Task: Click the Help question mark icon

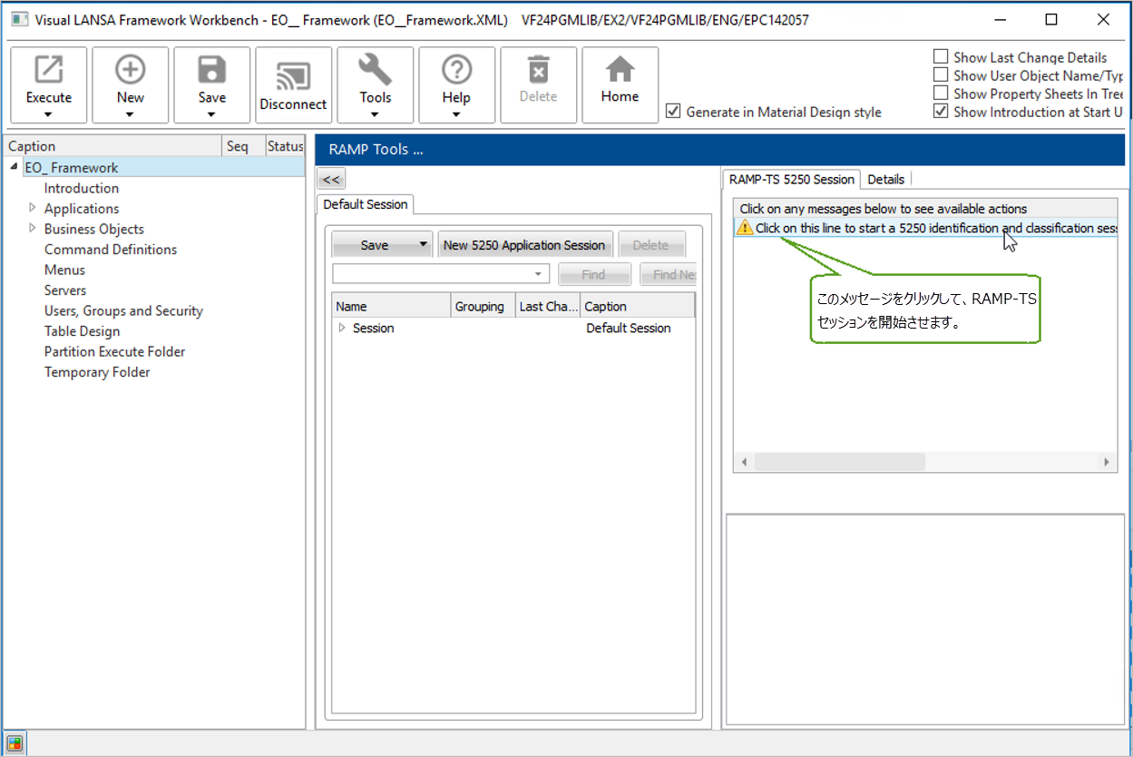Action: (x=456, y=72)
